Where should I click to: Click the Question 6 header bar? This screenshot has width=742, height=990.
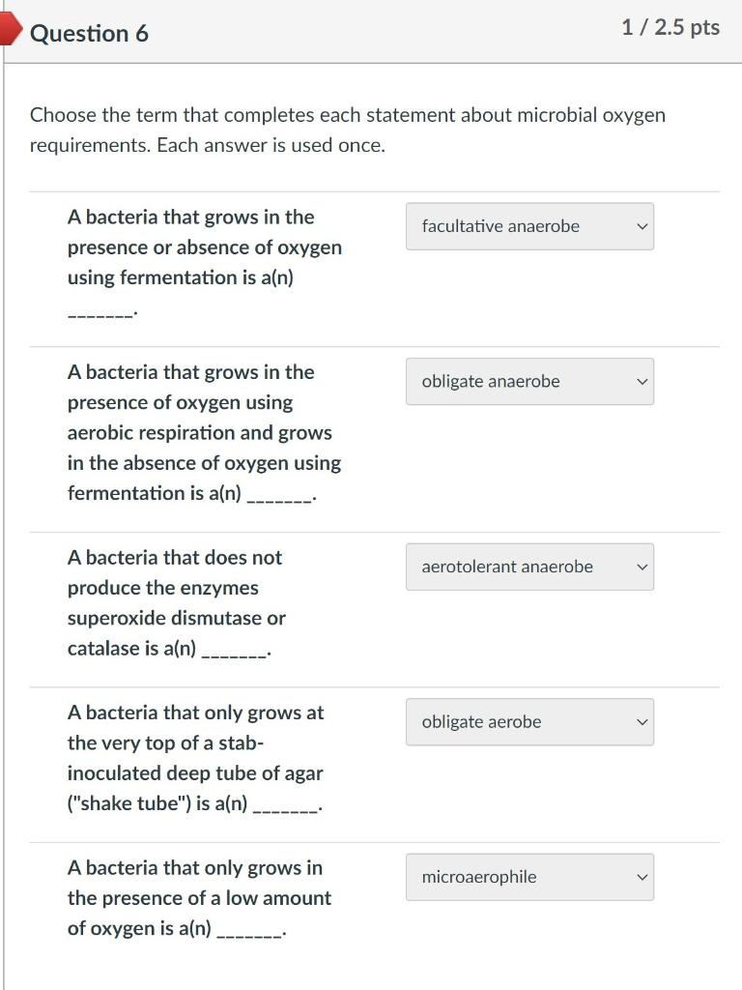(x=386, y=32)
